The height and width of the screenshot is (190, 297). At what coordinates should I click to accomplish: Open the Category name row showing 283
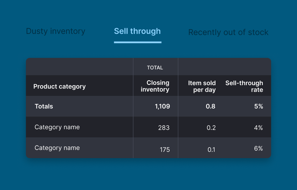tap(57, 127)
